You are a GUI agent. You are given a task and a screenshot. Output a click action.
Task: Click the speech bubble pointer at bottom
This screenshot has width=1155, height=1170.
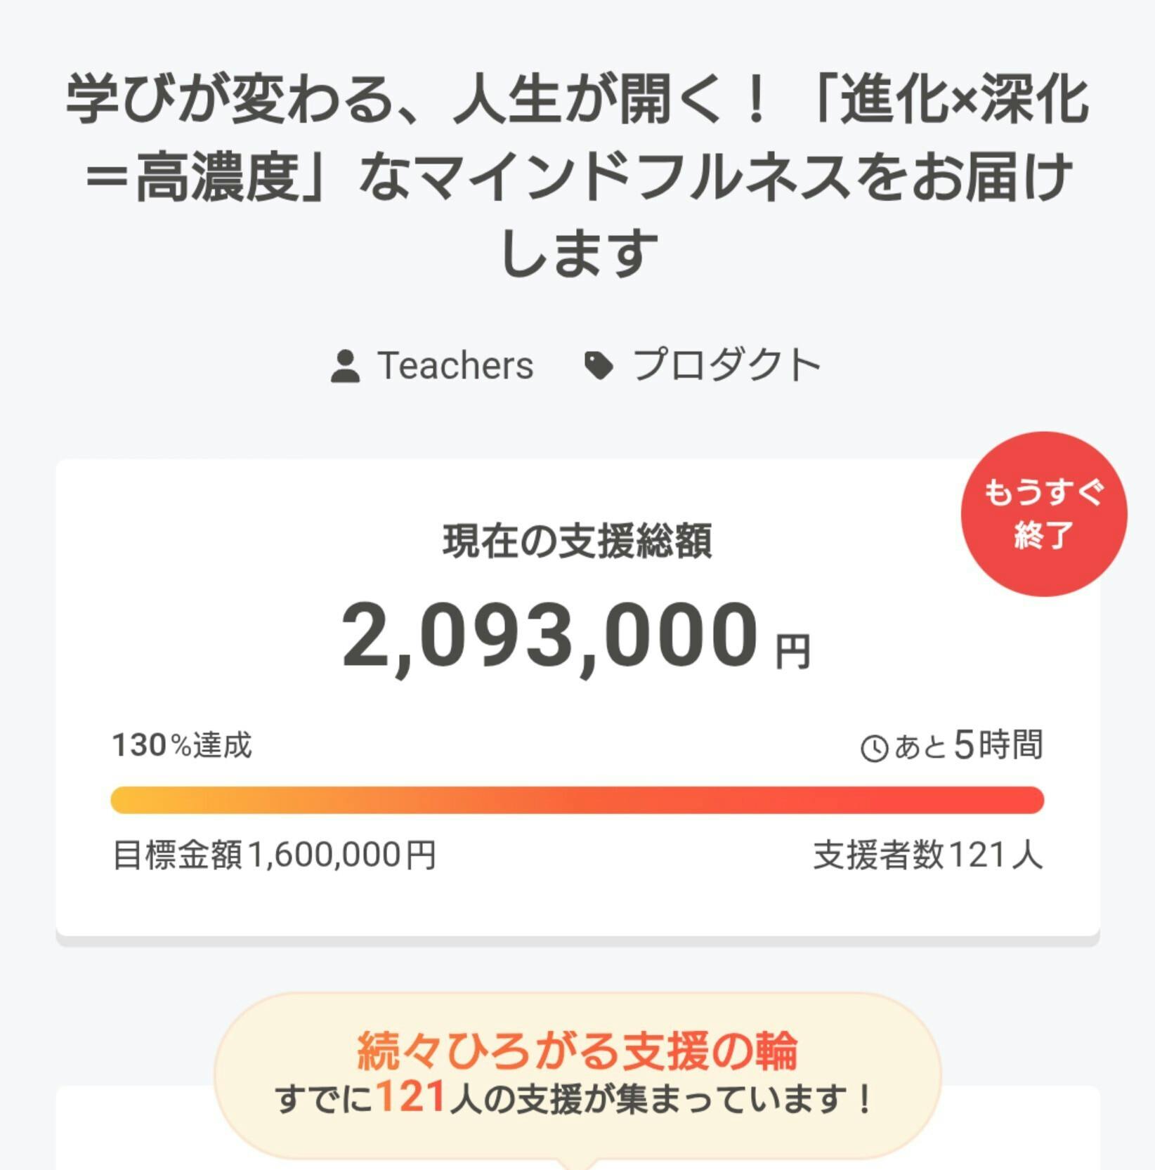click(577, 1162)
